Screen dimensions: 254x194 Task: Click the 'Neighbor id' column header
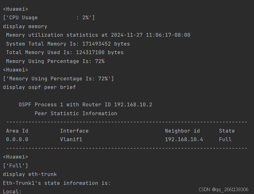[x=182, y=131]
